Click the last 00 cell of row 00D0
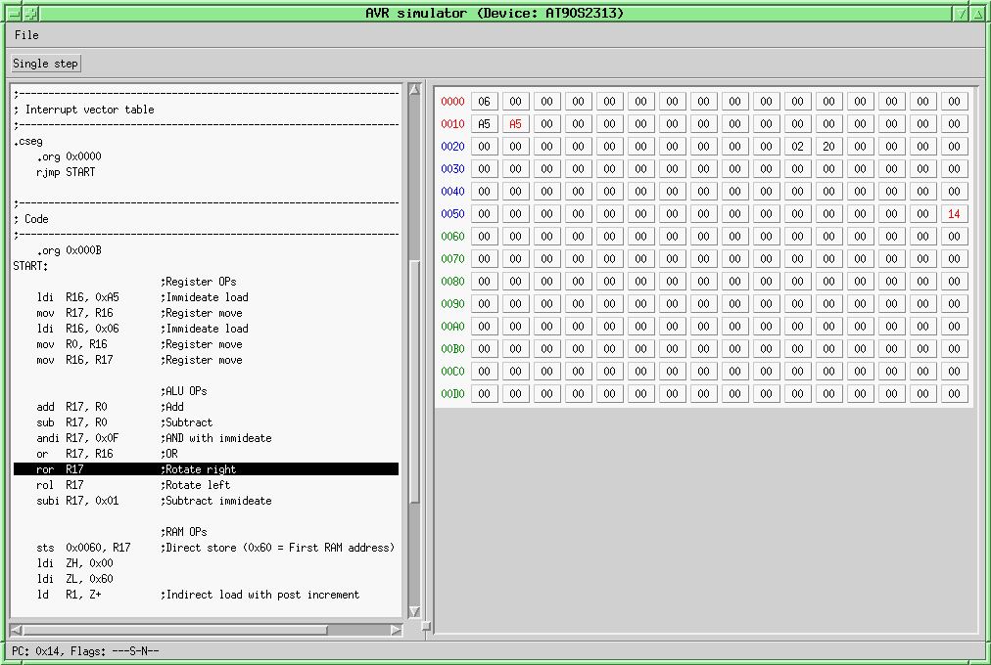This screenshot has width=991, height=665. pyautogui.click(x=955, y=394)
